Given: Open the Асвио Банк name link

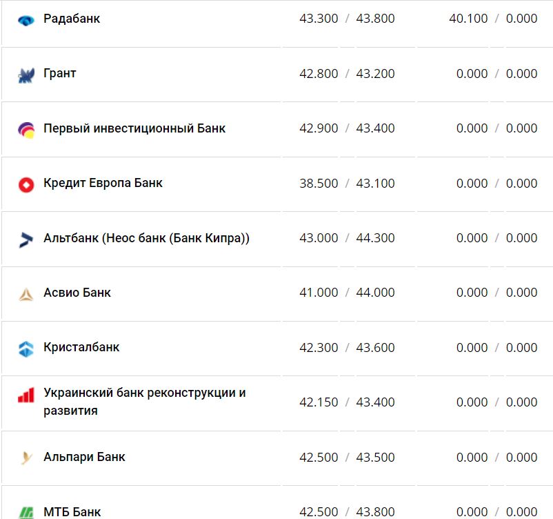Looking at the screenshot, I should point(77,293).
